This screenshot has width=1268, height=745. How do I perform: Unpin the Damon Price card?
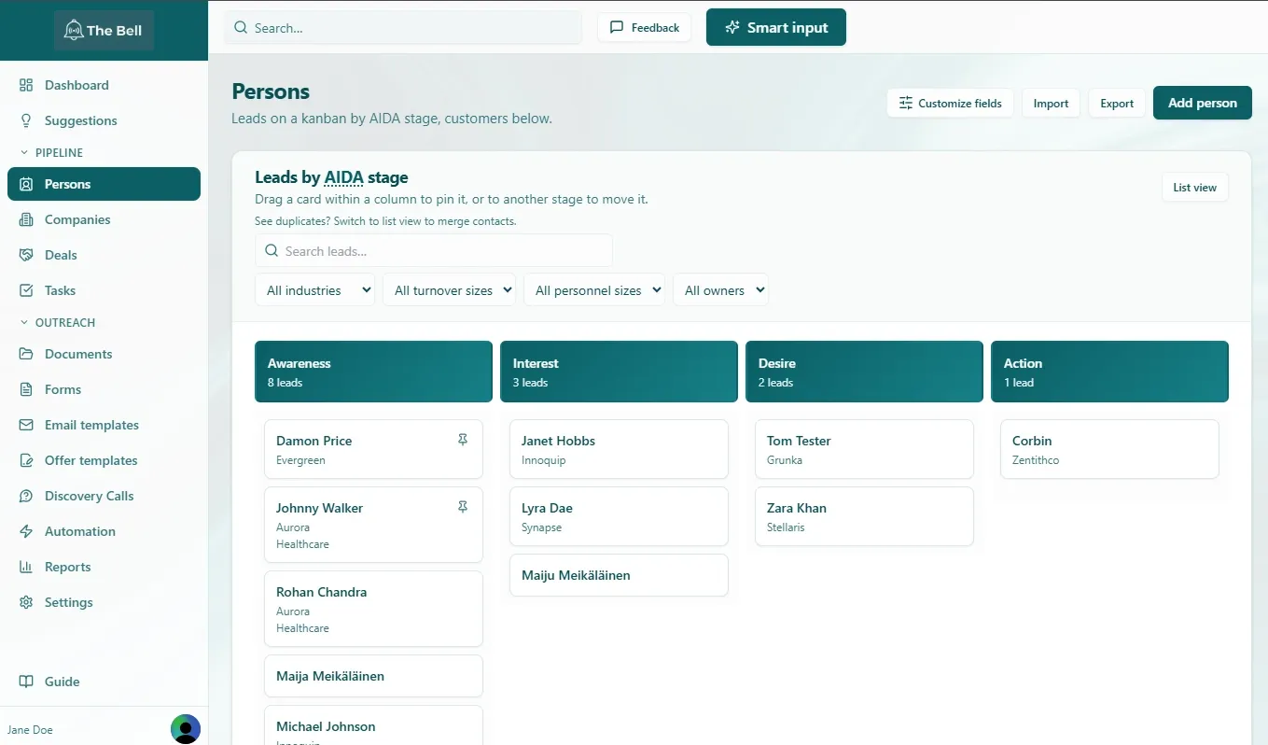coord(463,440)
